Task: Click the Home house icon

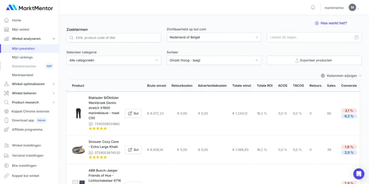Action: pos(6,20)
